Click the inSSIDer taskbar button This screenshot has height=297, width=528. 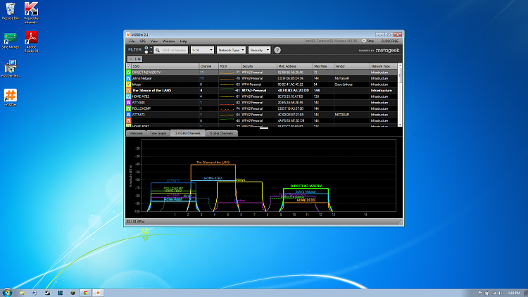98,293
